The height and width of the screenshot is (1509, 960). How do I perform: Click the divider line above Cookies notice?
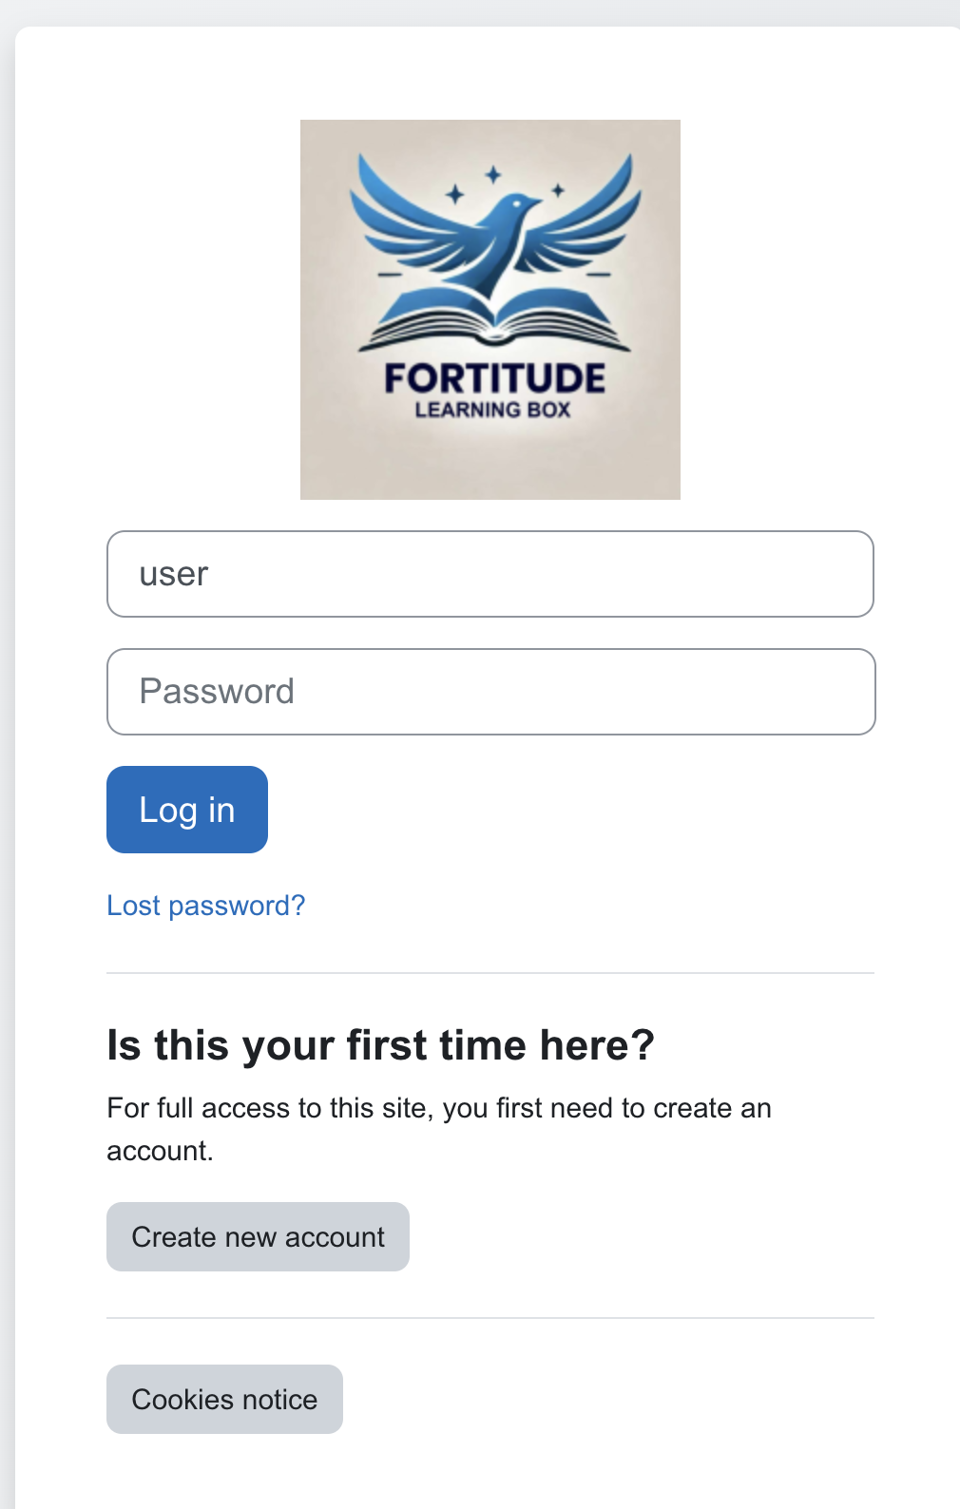(x=490, y=1318)
